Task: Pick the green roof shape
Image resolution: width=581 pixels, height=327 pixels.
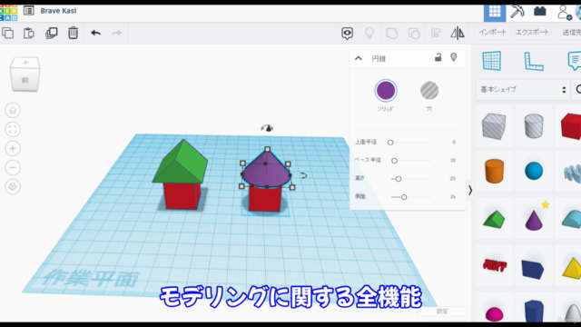Action: (494, 219)
